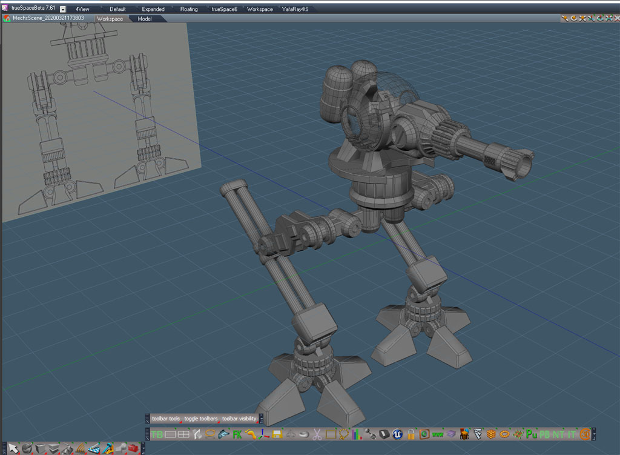Select the checkered UV paint tool
The image size is (620, 455).
tap(94, 448)
